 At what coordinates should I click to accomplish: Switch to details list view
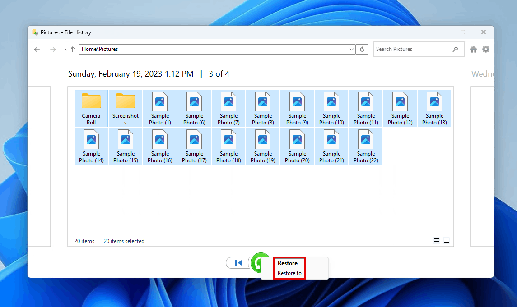[437, 241]
